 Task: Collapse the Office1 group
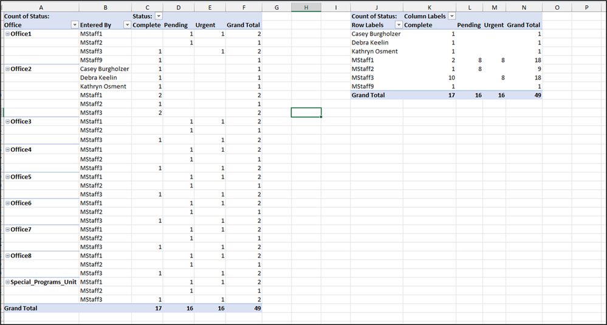7,34
